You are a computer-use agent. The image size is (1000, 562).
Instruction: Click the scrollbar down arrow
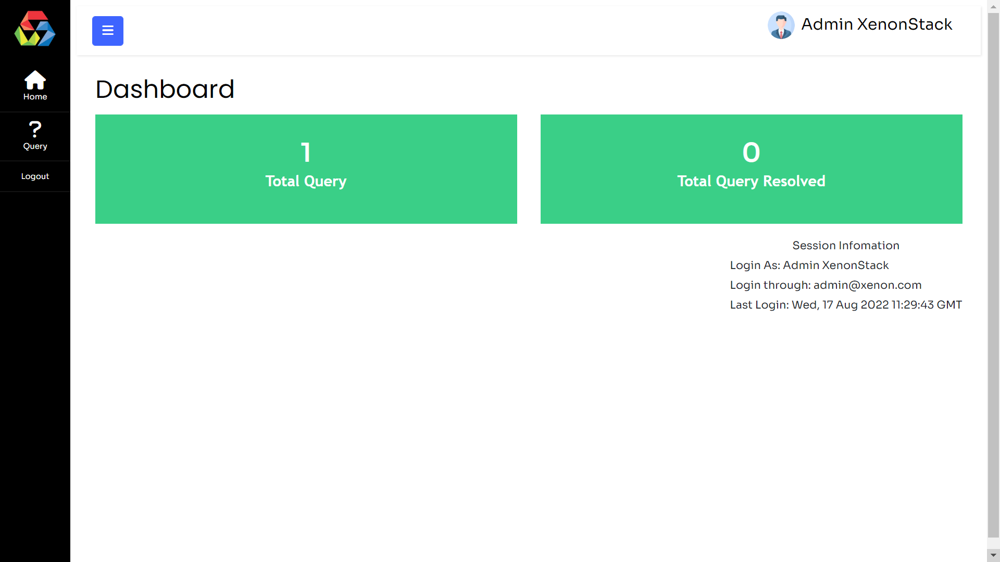993,555
